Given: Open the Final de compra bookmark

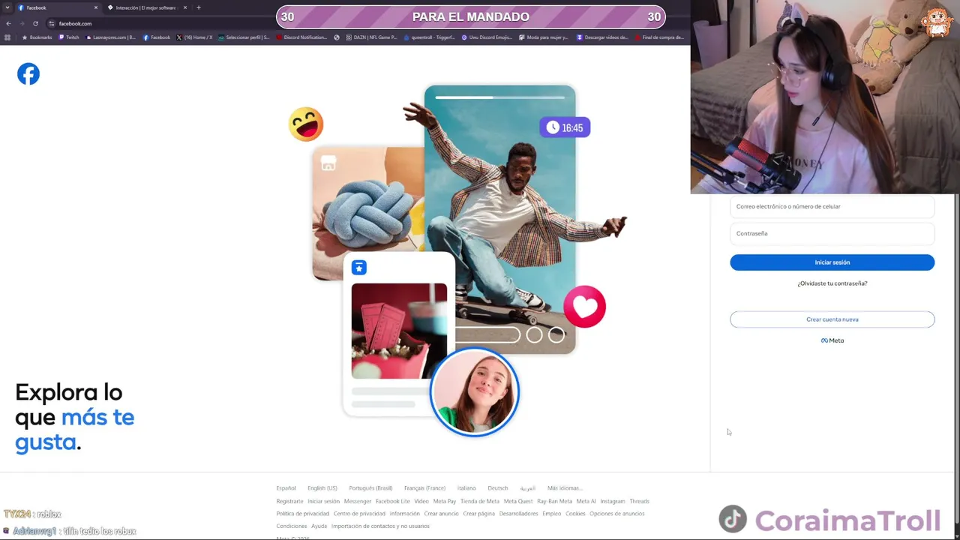Looking at the screenshot, I should 658,37.
